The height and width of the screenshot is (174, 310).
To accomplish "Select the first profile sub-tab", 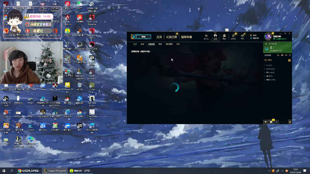I will [135, 44].
